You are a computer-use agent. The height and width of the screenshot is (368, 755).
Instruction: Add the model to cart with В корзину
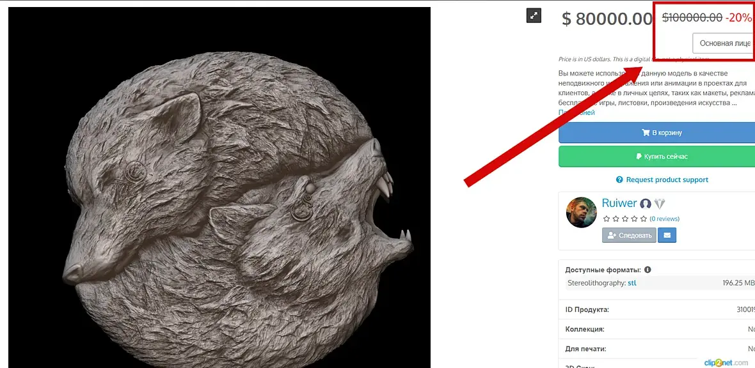[x=656, y=133]
